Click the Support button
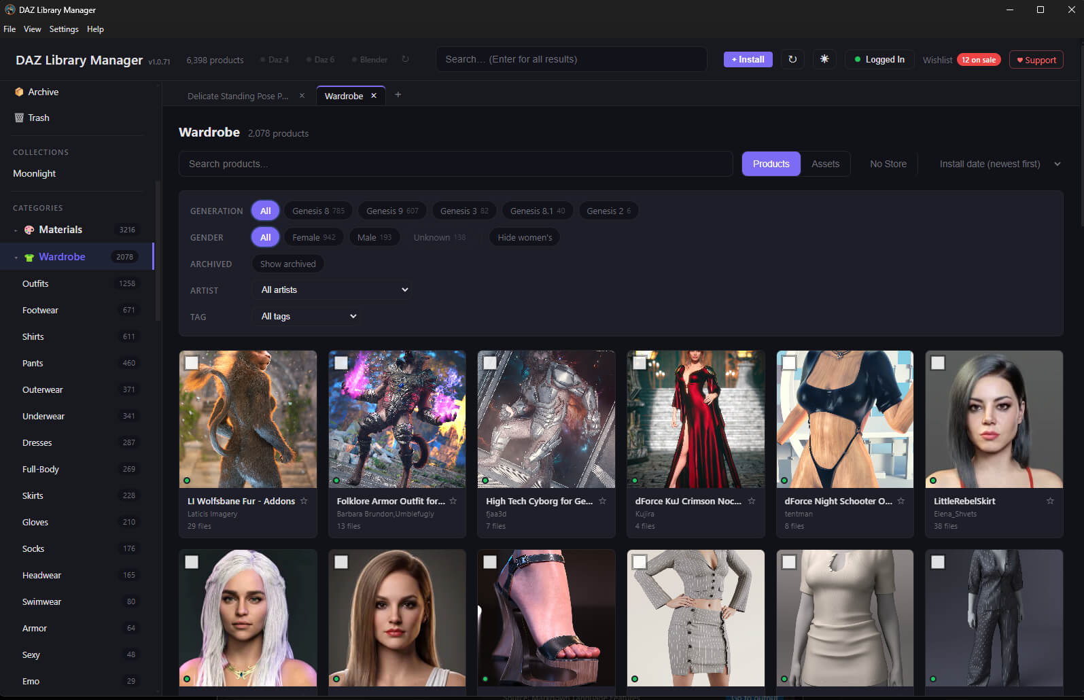 [x=1036, y=60]
